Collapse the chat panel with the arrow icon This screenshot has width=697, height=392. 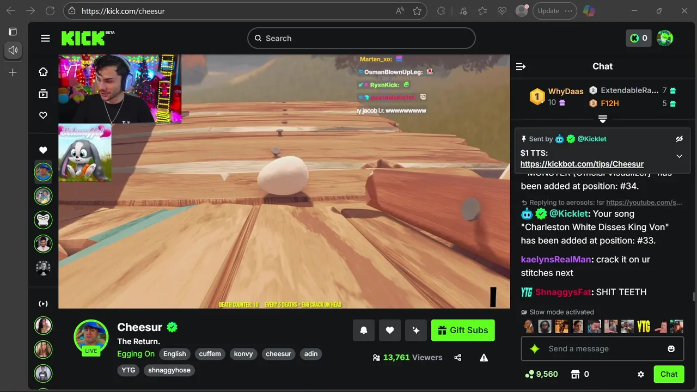[521, 66]
